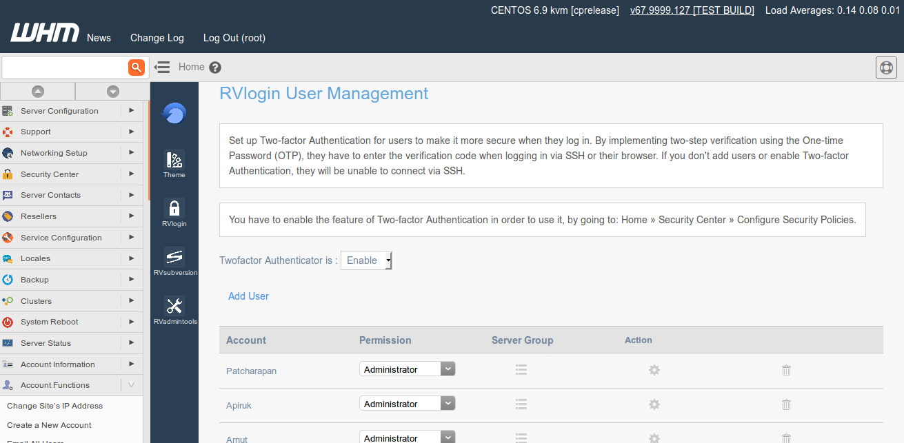
Task: Open the RVsubversion plugin icon
Action: click(x=174, y=258)
